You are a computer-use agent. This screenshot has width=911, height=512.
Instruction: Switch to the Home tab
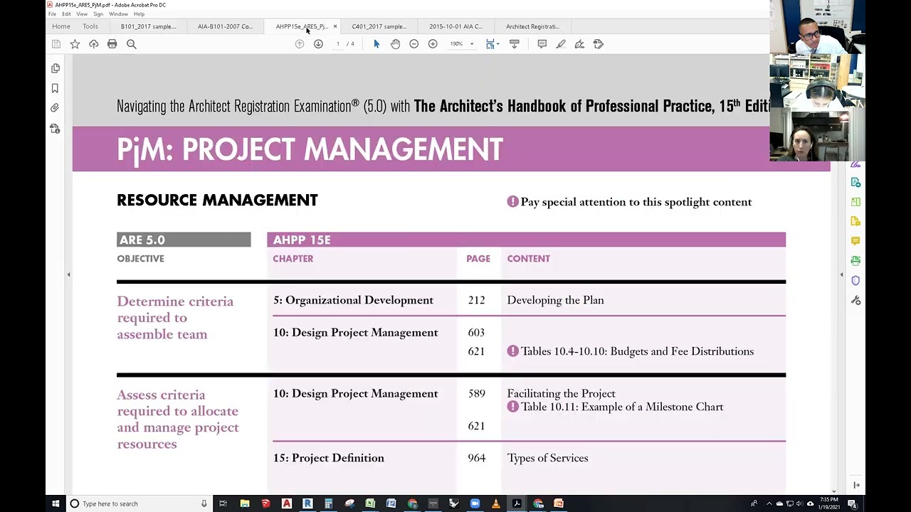(x=61, y=26)
